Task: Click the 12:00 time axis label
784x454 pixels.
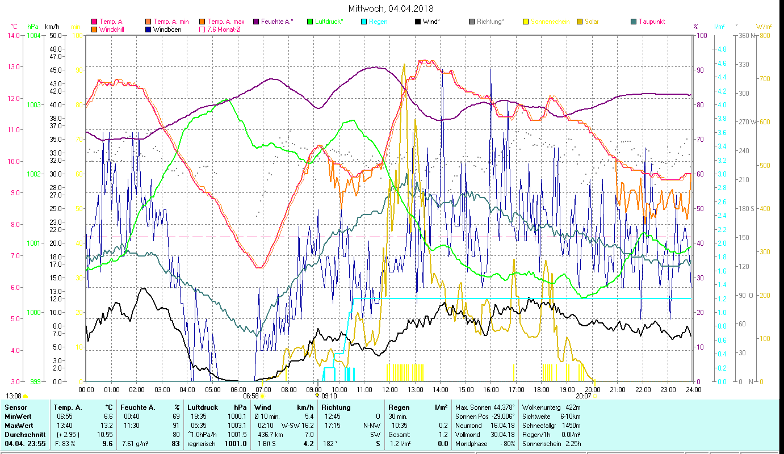Action: coord(389,389)
